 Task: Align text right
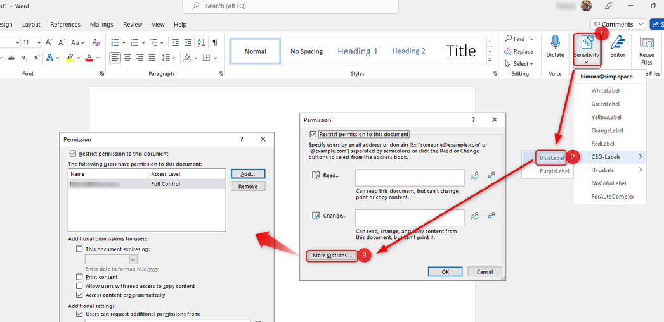click(x=140, y=58)
